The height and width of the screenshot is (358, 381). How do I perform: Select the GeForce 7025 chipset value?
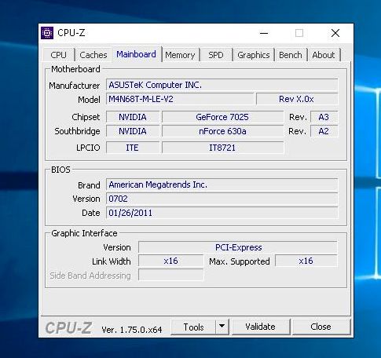[x=222, y=117]
